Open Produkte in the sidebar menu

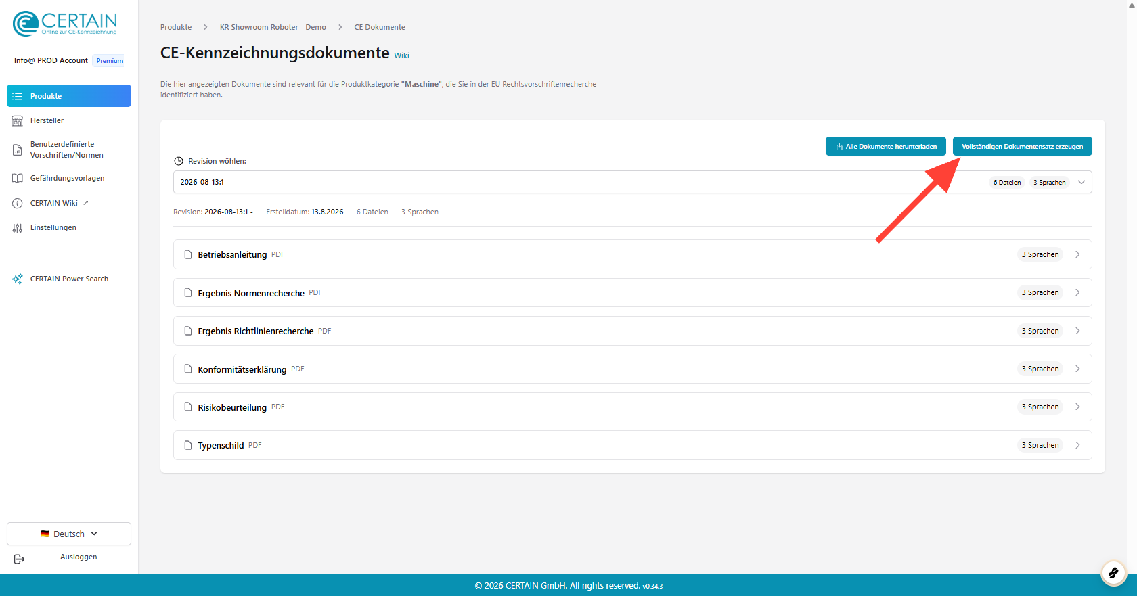69,96
